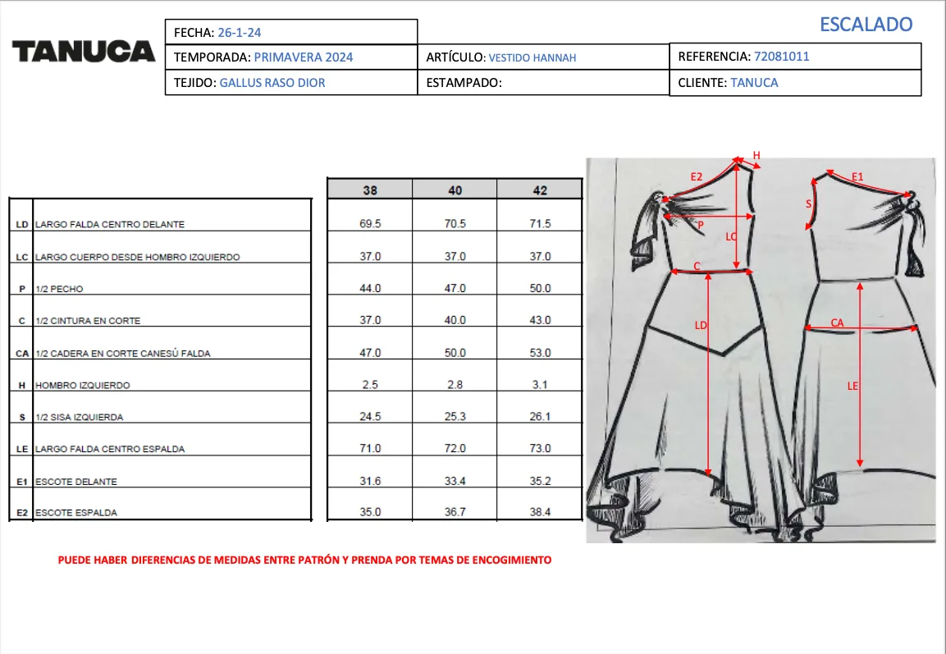Click the 1/2 PECHO row label

point(59,289)
